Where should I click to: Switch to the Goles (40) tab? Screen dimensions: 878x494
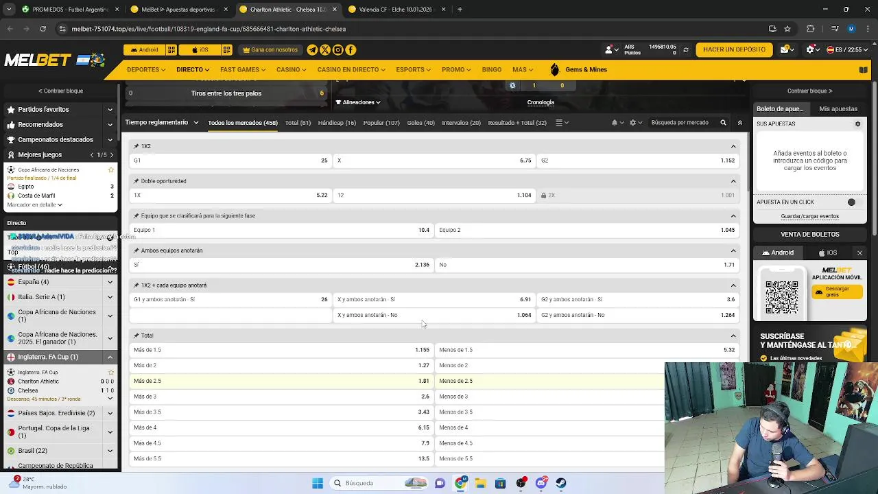click(420, 123)
